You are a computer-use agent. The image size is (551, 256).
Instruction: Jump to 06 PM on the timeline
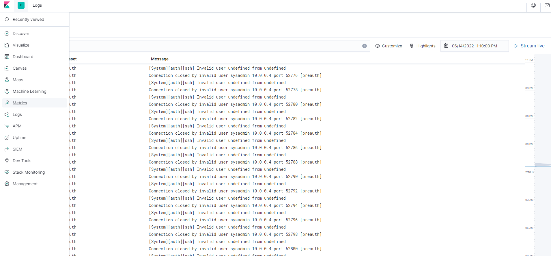coord(529,116)
